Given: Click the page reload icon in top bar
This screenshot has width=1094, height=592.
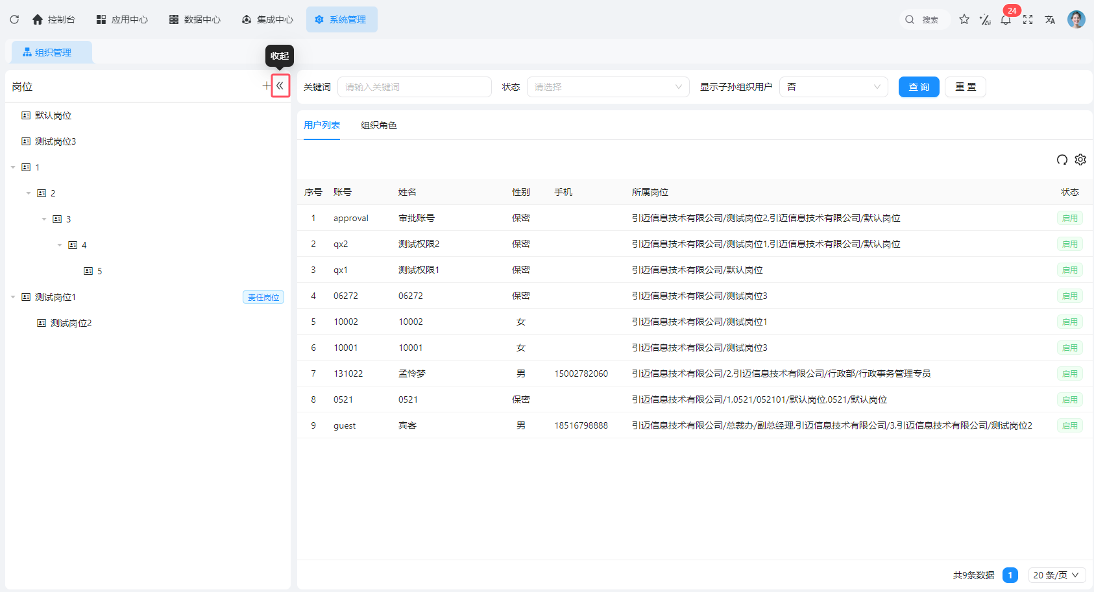Looking at the screenshot, I should tap(14, 19).
